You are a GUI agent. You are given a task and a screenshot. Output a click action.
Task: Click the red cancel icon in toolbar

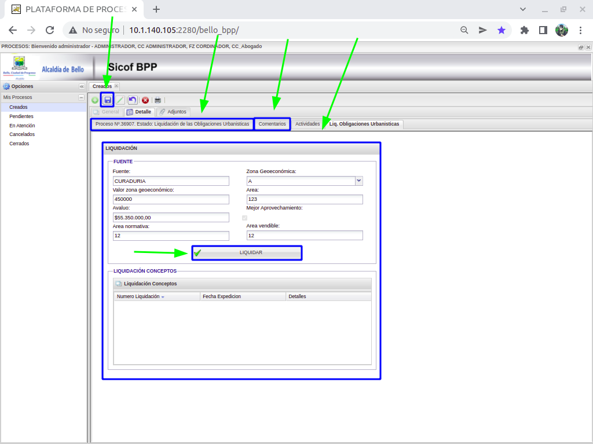[145, 100]
